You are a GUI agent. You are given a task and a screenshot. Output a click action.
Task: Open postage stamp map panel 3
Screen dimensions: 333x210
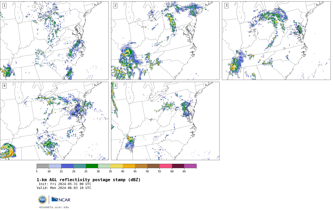(276, 40)
